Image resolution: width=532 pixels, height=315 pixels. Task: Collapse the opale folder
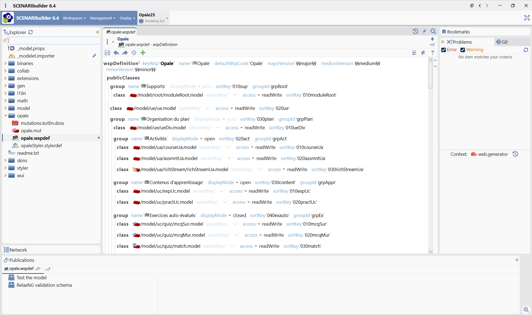click(x=5, y=115)
